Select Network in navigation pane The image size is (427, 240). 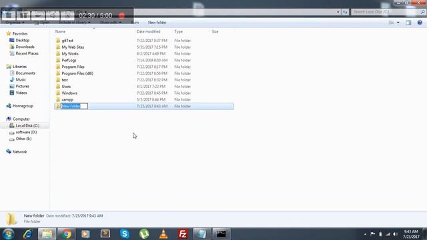click(x=19, y=152)
